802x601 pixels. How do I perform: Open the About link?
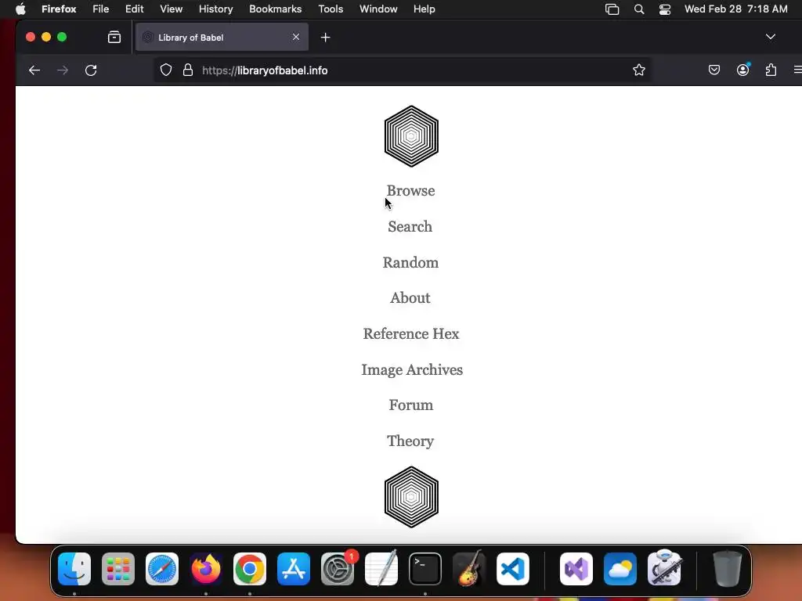tap(410, 298)
